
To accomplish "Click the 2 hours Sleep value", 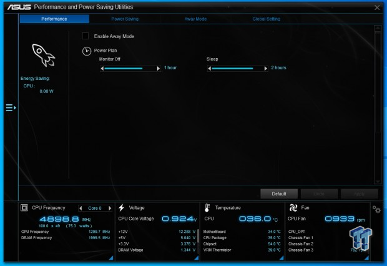I will (x=278, y=67).
